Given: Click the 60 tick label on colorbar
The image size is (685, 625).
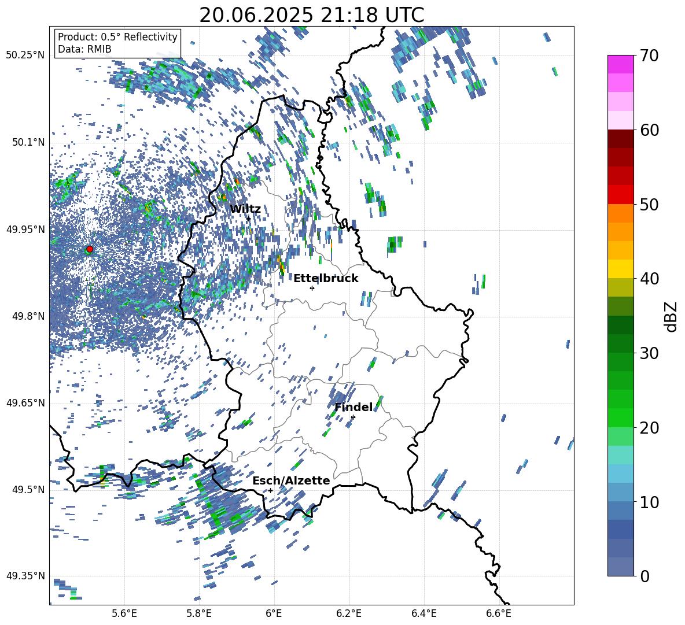Looking at the screenshot, I should 649,130.
